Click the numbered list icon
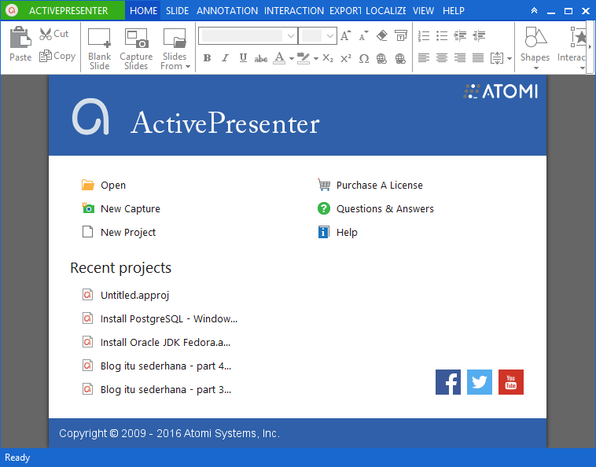Screen dimensions: 596x467 [424, 35]
